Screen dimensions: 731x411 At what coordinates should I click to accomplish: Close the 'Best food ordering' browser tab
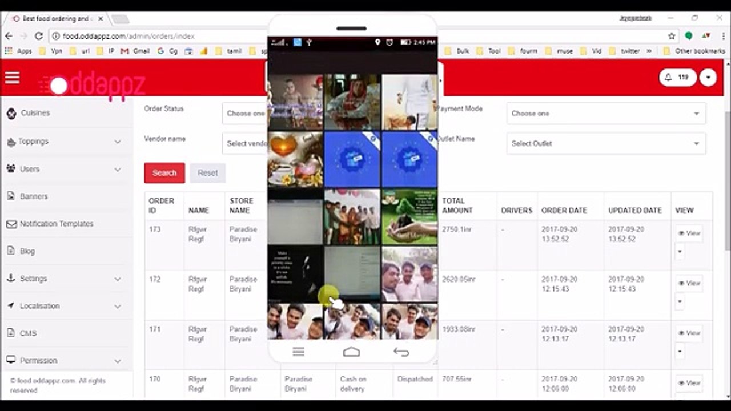click(101, 19)
